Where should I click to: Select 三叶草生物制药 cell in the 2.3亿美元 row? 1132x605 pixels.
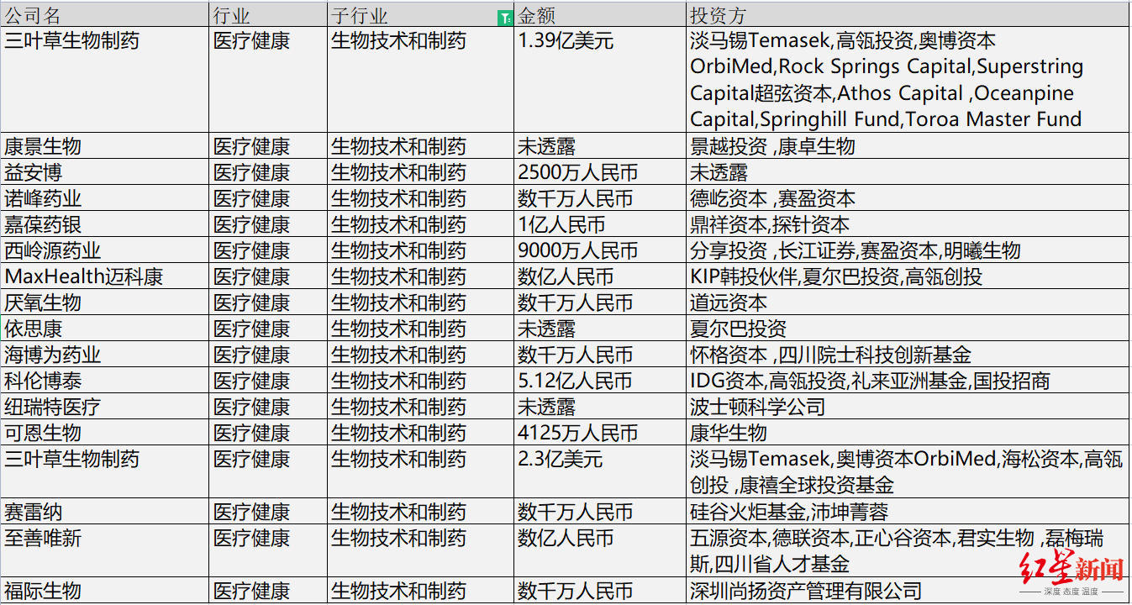tap(104, 472)
